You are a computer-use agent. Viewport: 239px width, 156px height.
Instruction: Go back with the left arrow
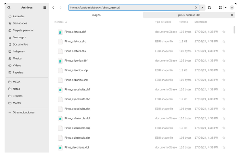coord(53,7)
